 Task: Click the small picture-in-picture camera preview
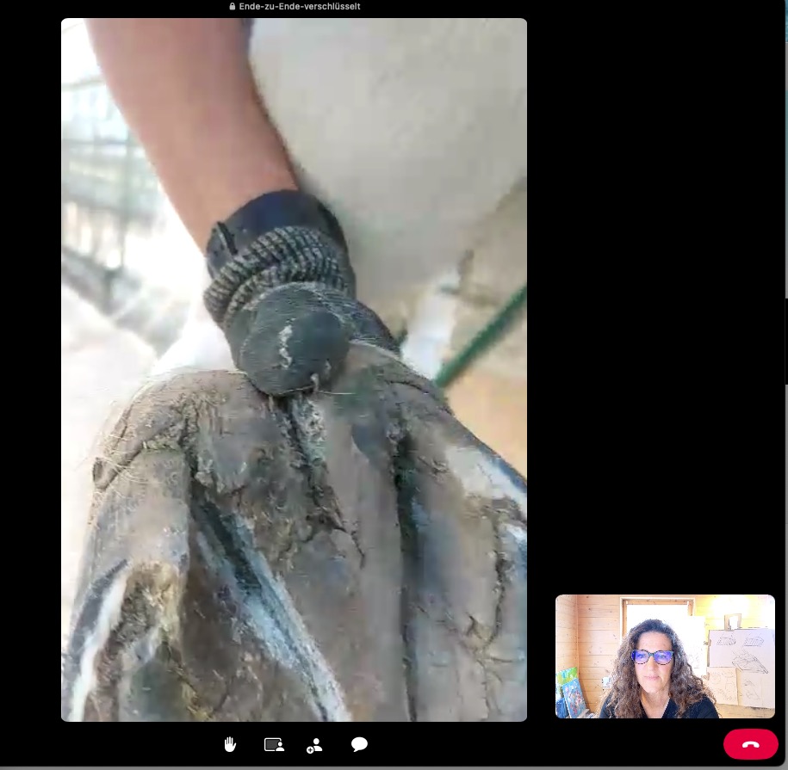point(665,656)
